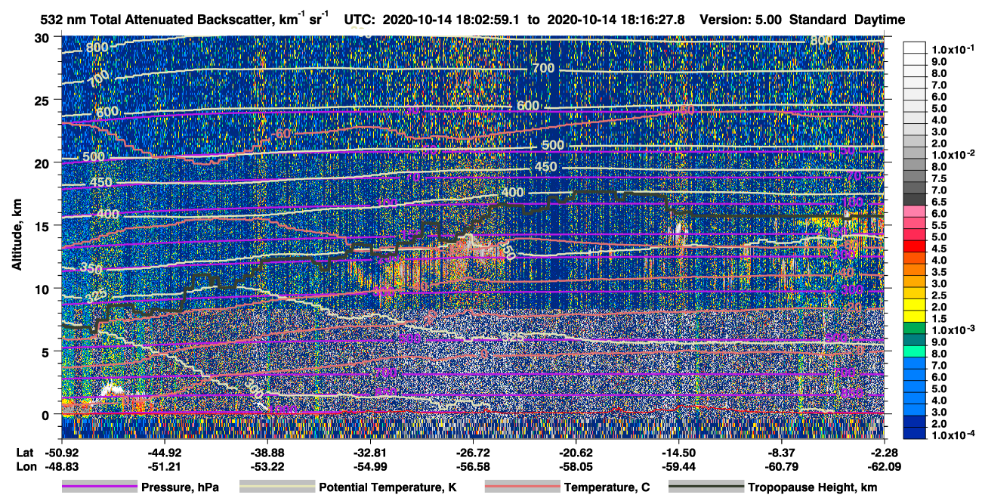The height and width of the screenshot is (504, 982).
Task: Click latitude value '-8.37'
Action: pyautogui.click(x=783, y=453)
